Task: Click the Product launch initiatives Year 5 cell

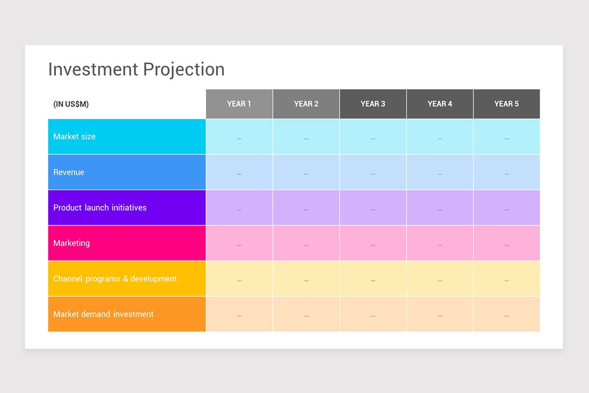Action: [x=507, y=207]
